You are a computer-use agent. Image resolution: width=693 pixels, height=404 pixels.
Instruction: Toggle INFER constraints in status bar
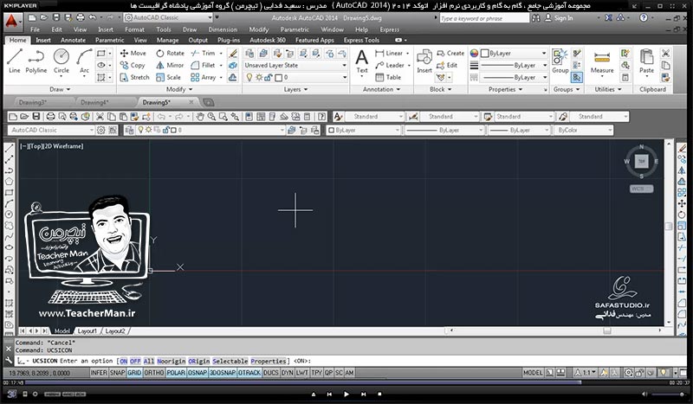99,373
